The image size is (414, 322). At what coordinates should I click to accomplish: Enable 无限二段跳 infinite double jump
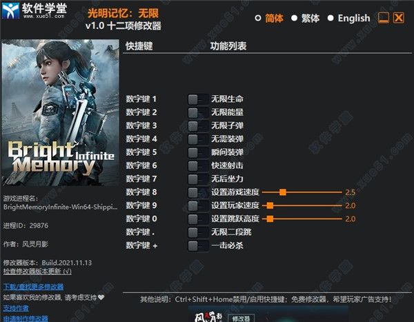[x=198, y=232]
